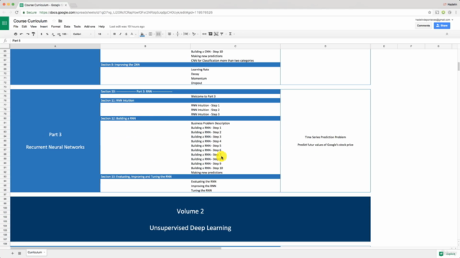Select column D header
460x258 pixels.
point(326,46)
